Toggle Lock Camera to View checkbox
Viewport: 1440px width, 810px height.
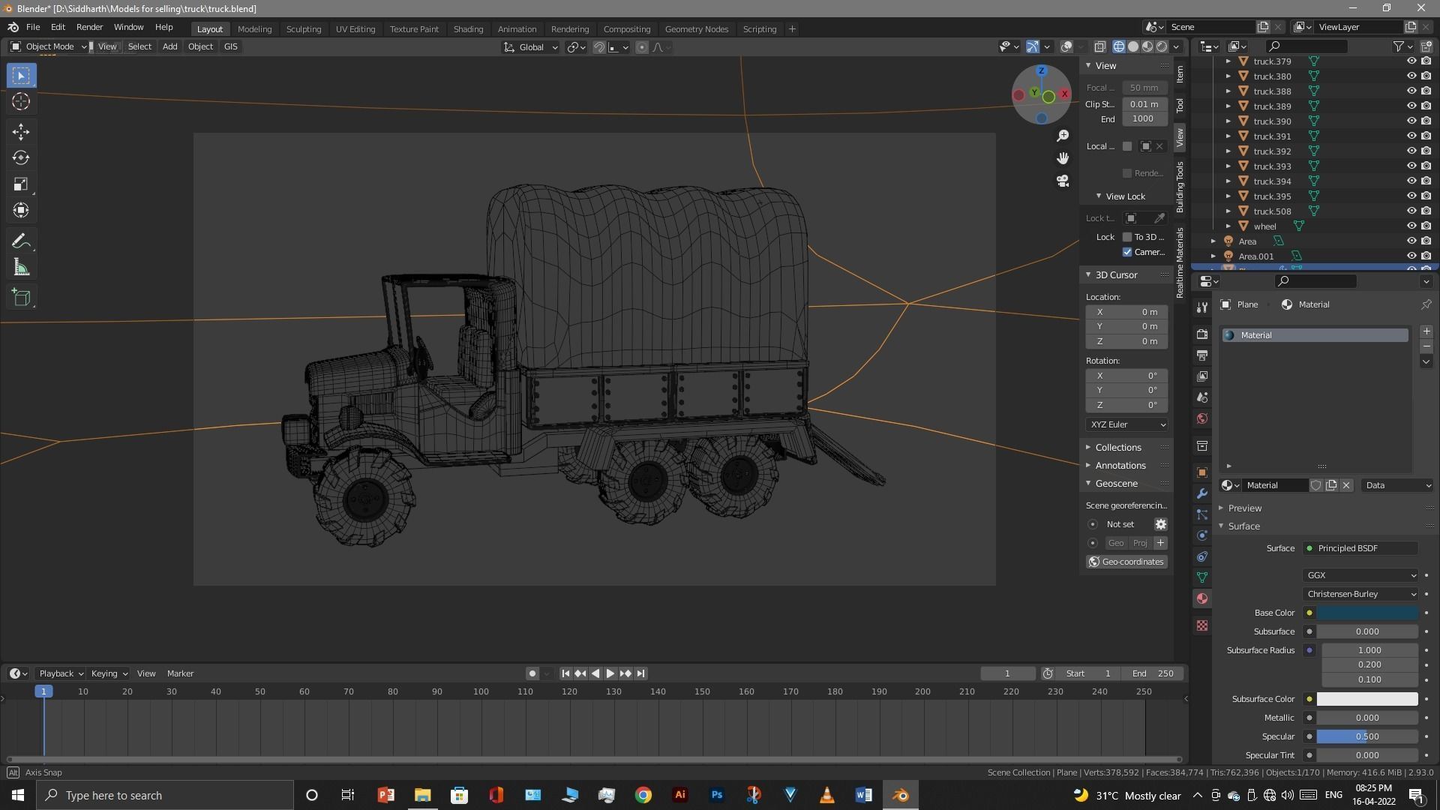click(x=1126, y=252)
